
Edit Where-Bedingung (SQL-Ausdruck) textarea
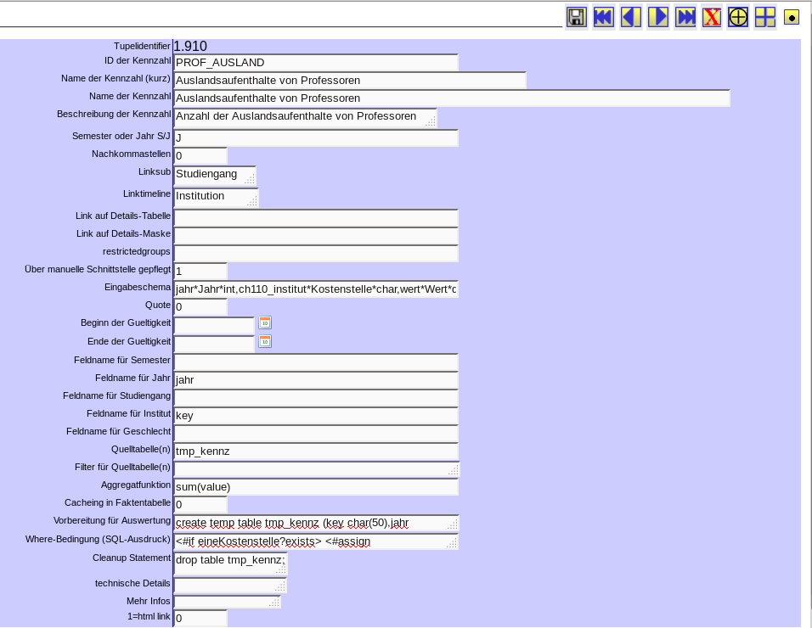(316, 541)
